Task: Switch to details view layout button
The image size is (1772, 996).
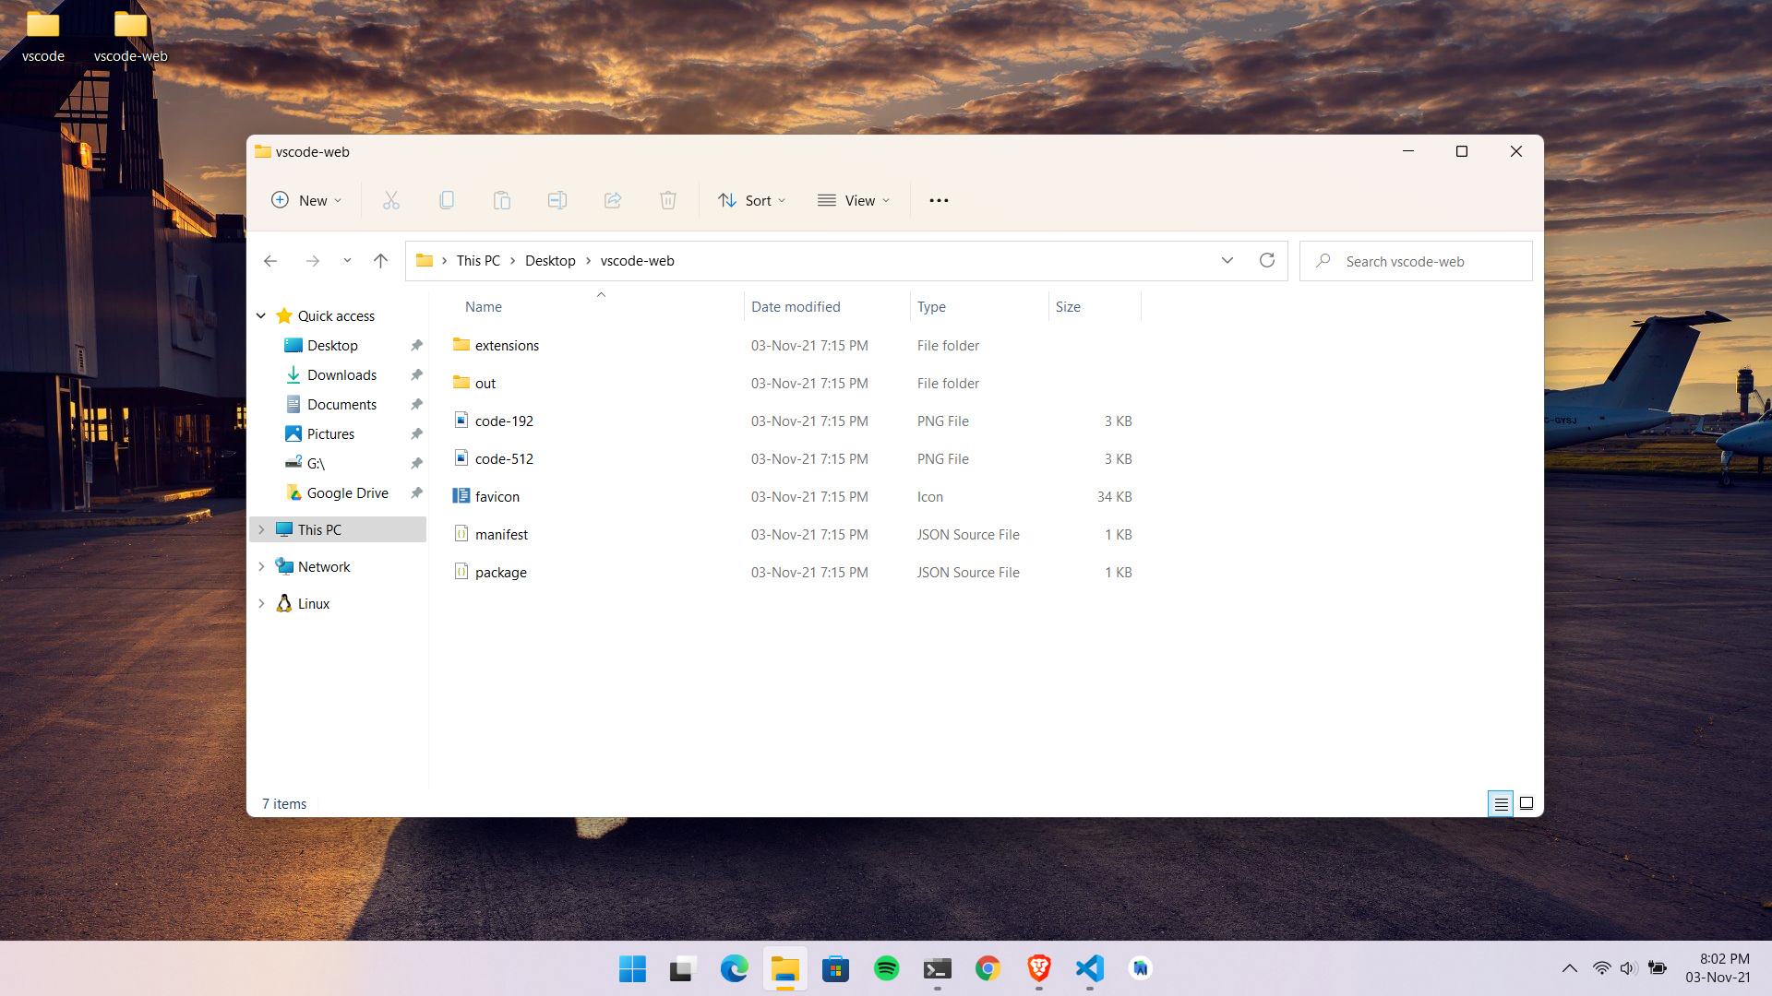Action: coord(1501,804)
